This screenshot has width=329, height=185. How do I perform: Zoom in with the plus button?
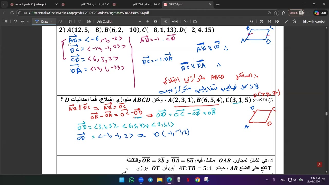click(x=148, y=22)
